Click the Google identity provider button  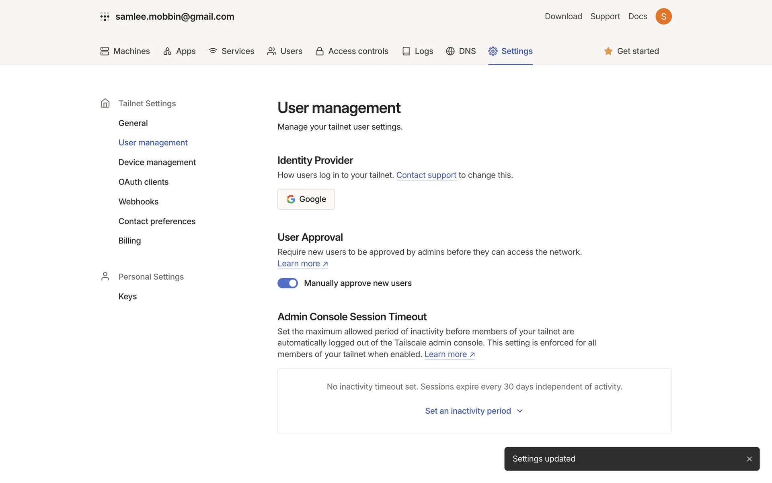pyautogui.click(x=306, y=199)
